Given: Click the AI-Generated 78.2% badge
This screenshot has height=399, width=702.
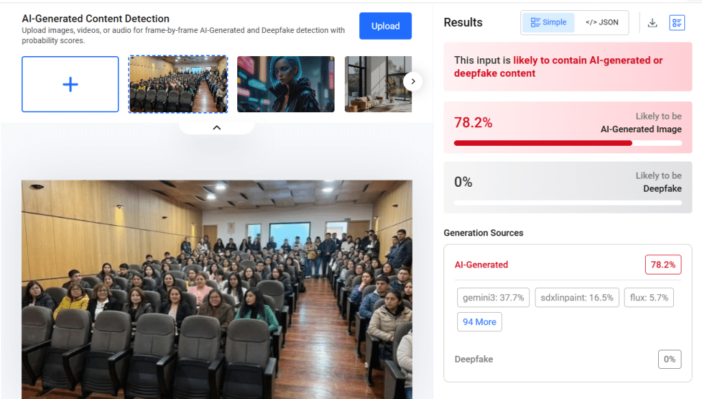Looking at the screenshot, I should click(x=663, y=264).
